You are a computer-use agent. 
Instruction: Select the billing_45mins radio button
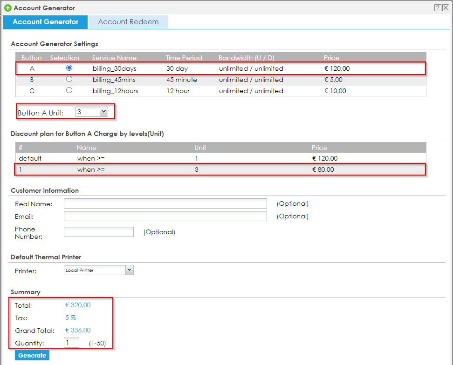tap(69, 79)
